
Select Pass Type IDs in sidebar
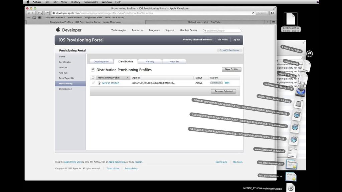66,78
